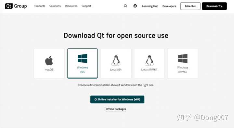The height and width of the screenshot is (128, 234).
Task: Open the Support menu
Action: coord(86,6)
